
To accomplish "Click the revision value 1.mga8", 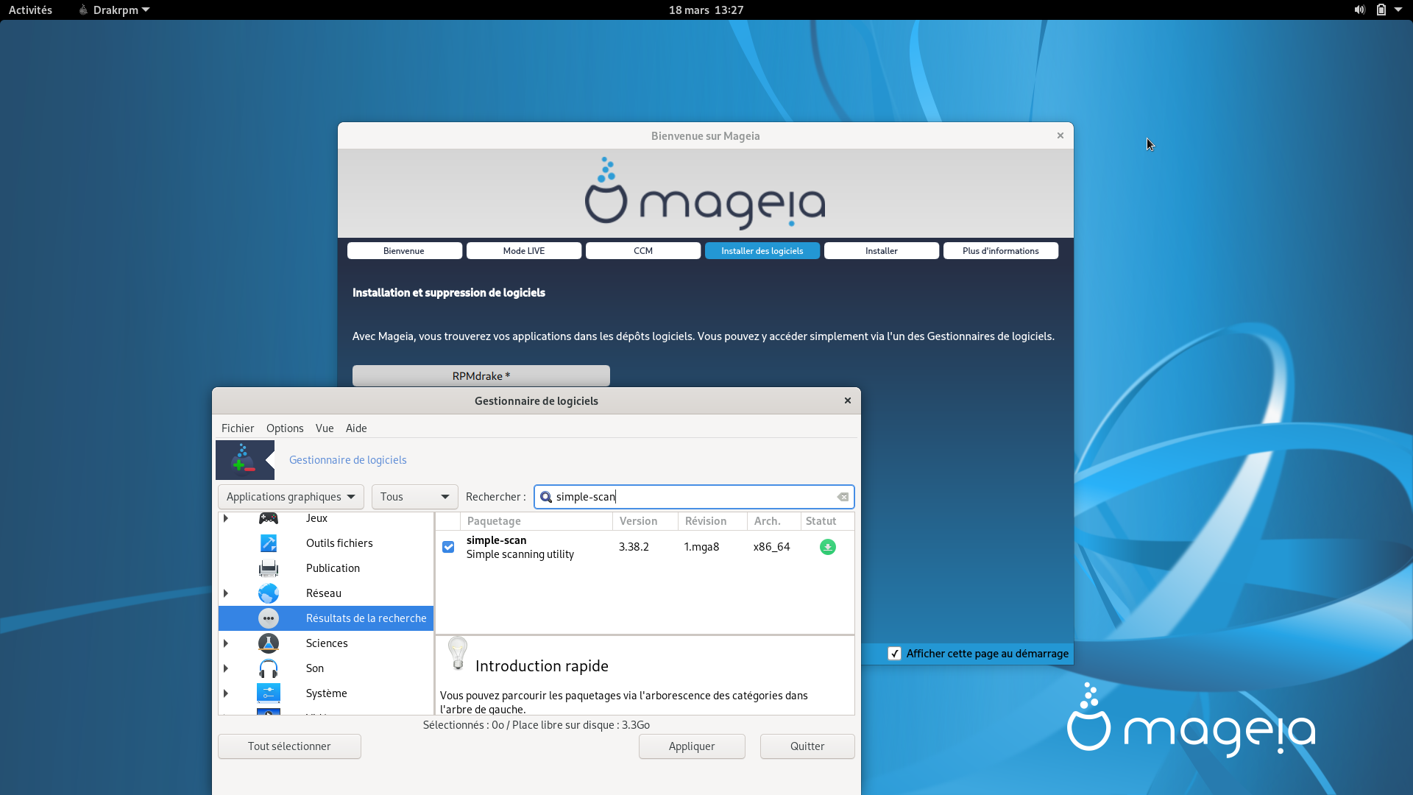I will 701,547.
